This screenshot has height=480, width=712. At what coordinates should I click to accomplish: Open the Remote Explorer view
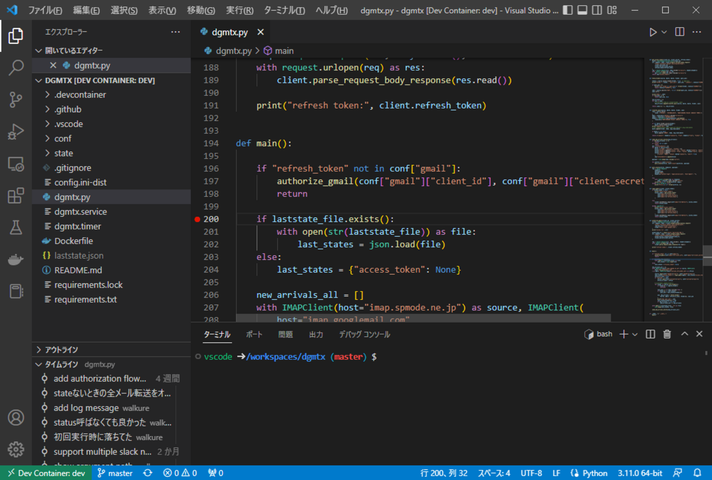[16, 164]
